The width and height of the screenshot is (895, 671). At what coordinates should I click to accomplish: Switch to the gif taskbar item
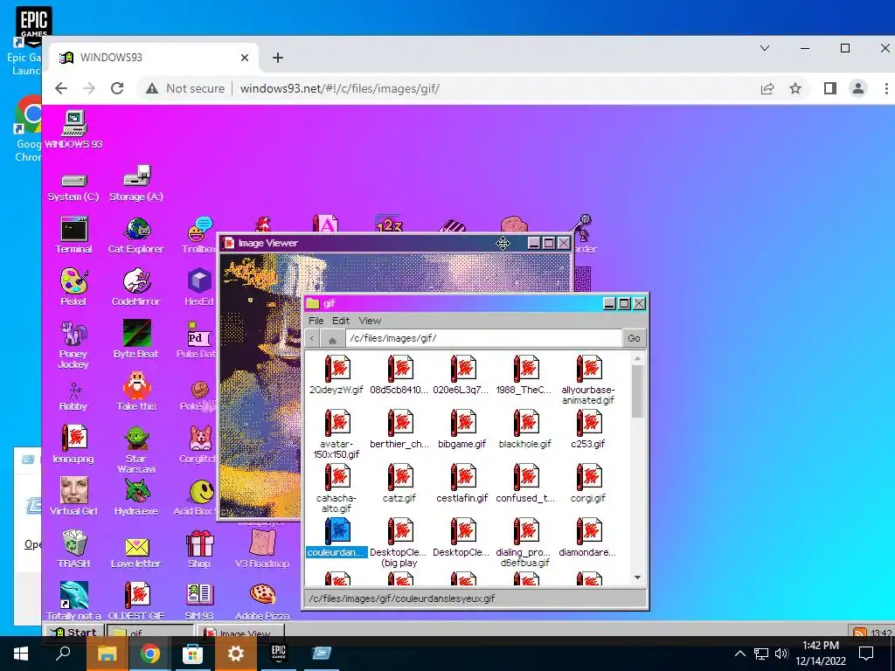[x=150, y=633]
